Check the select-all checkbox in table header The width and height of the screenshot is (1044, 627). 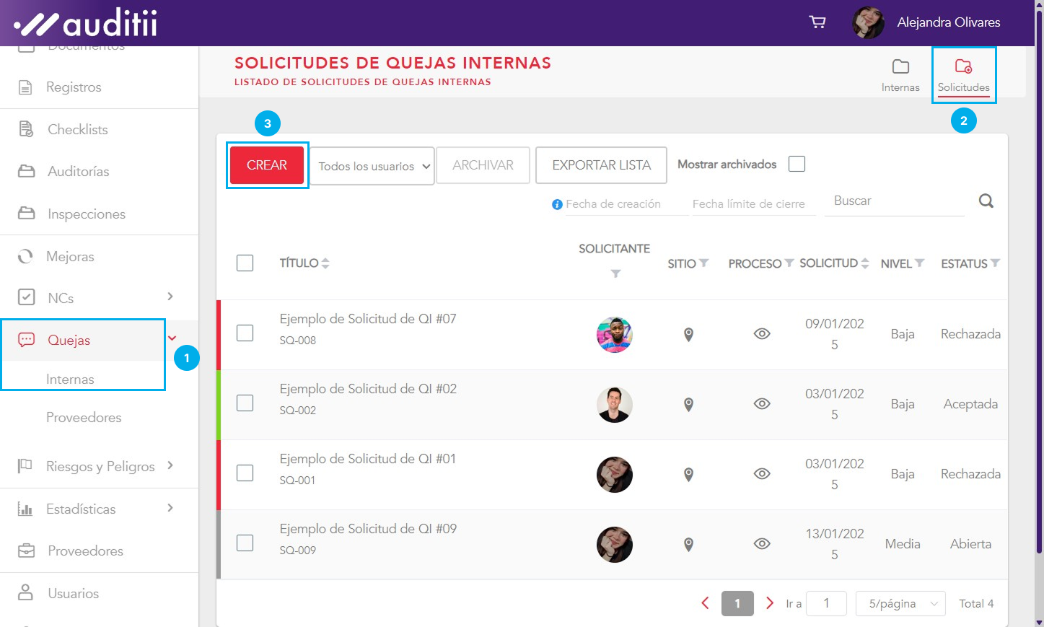pyautogui.click(x=245, y=263)
